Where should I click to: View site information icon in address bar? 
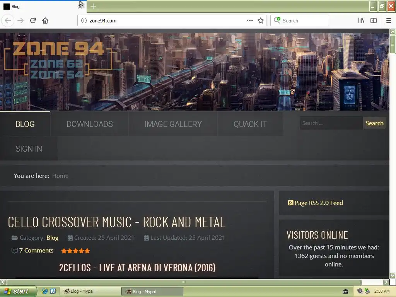pyautogui.click(x=84, y=20)
